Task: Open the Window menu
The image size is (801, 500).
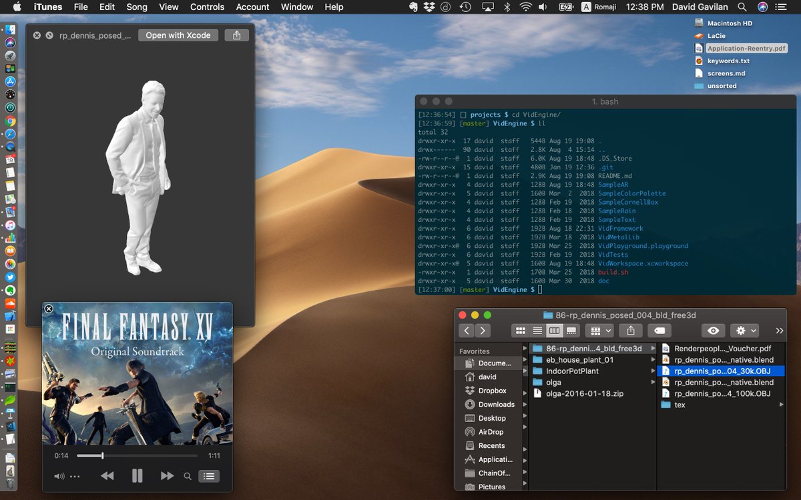Action: (x=297, y=7)
